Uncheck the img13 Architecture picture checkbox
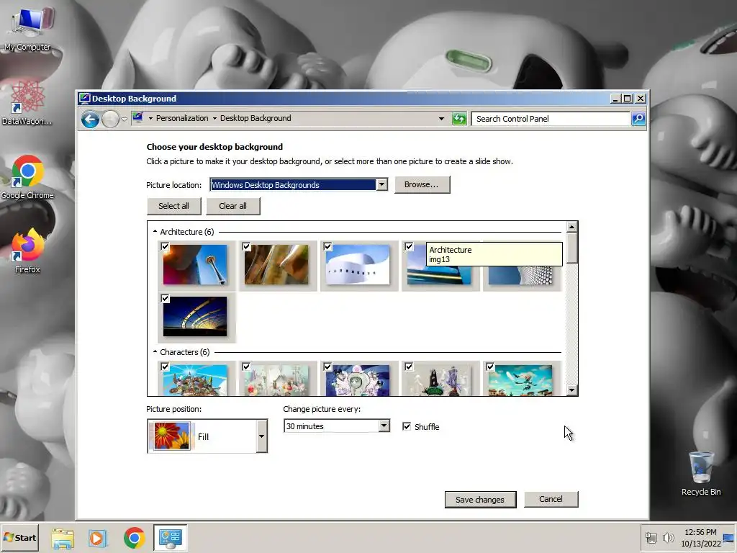Image resolution: width=737 pixels, height=553 pixels. click(409, 246)
